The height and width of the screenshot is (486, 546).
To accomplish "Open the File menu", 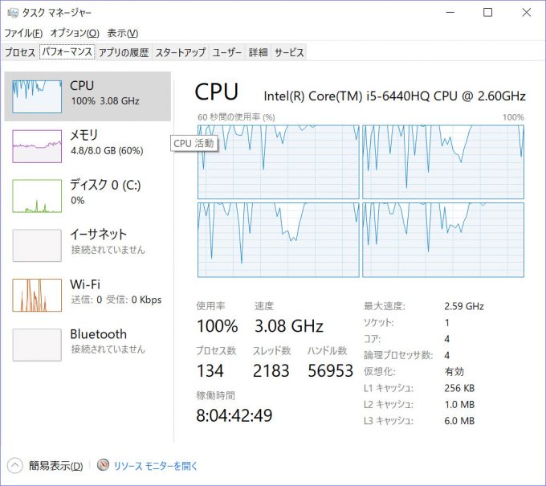I will click(23, 33).
